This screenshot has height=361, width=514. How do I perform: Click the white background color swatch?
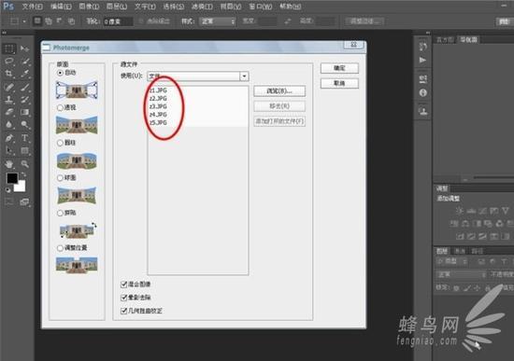tap(21, 187)
